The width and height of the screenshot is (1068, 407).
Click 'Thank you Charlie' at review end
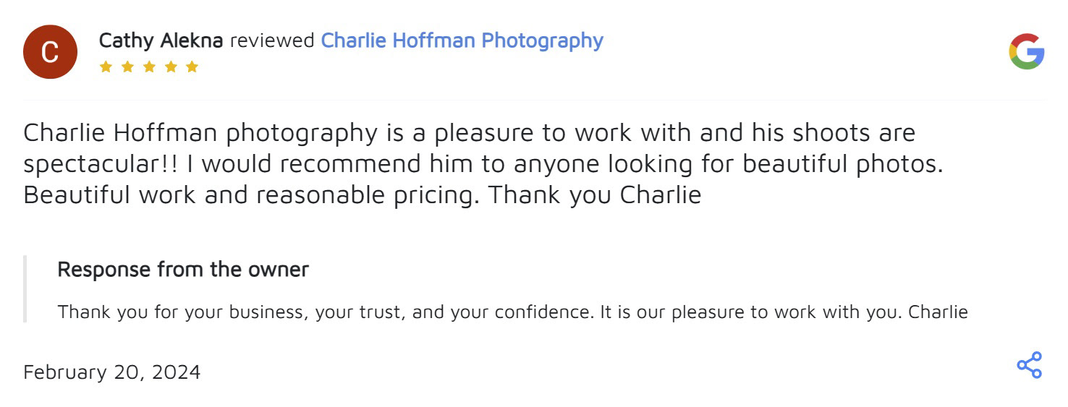click(595, 195)
